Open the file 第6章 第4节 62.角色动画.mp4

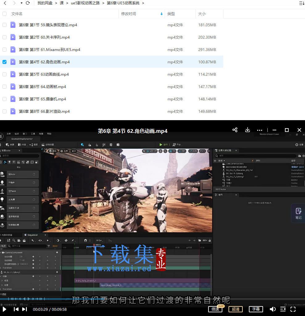(x=44, y=62)
